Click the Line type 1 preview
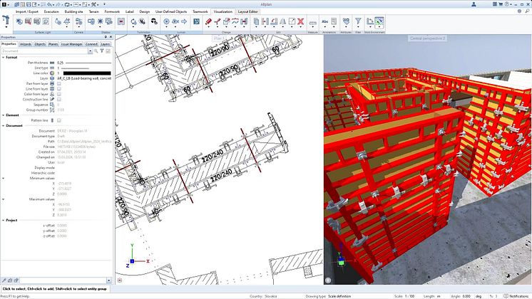 pos(75,68)
